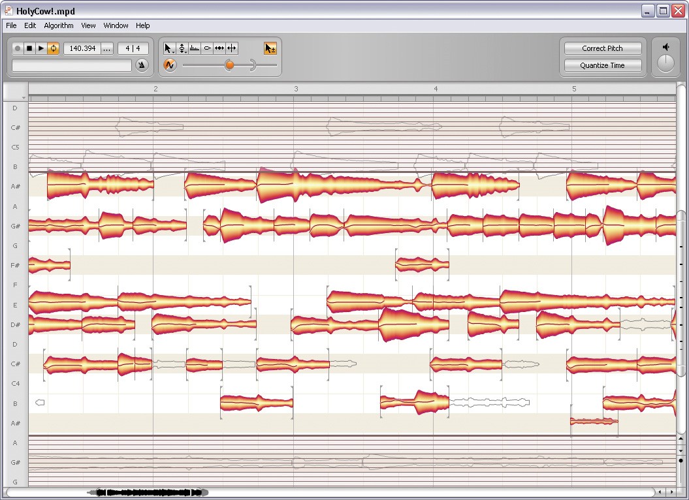Click the Quantize Time button
This screenshot has width=689, height=500.
point(602,65)
